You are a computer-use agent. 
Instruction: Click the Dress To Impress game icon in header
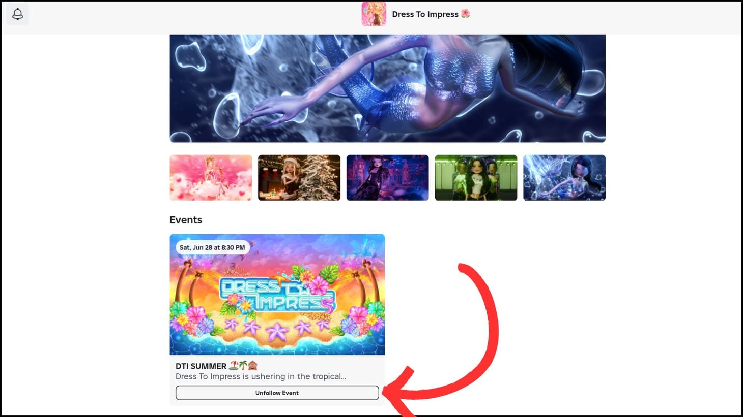tap(374, 14)
